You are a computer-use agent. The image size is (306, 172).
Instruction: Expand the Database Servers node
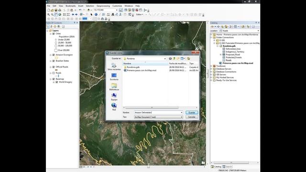[211, 69]
